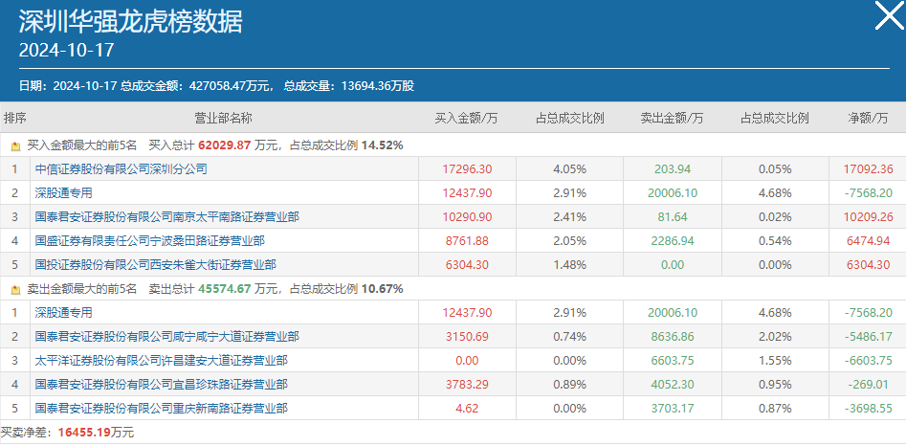906x446 pixels.
Task: Open 国泰君安证券南京太平南路证券营业部 link
Action: click(167, 217)
